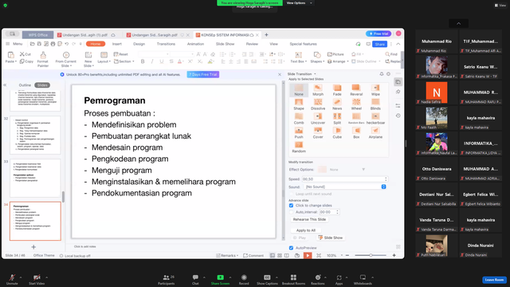Toggle Click to change slides checkbox

coord(291,206)
